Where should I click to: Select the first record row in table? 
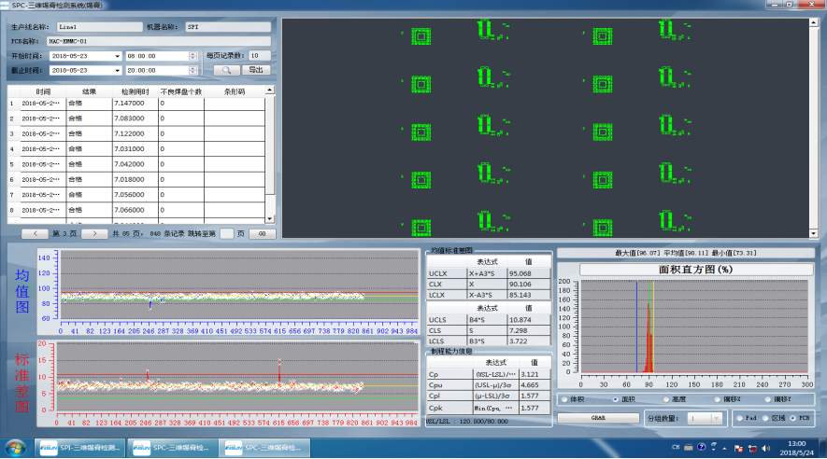(x=136, y=104)
